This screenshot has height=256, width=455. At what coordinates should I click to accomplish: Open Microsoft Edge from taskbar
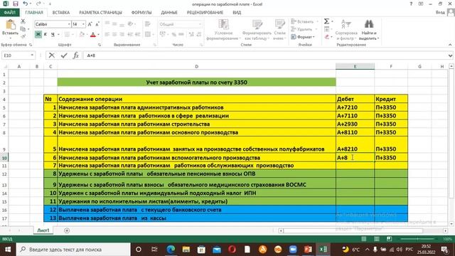coord(171,250)
